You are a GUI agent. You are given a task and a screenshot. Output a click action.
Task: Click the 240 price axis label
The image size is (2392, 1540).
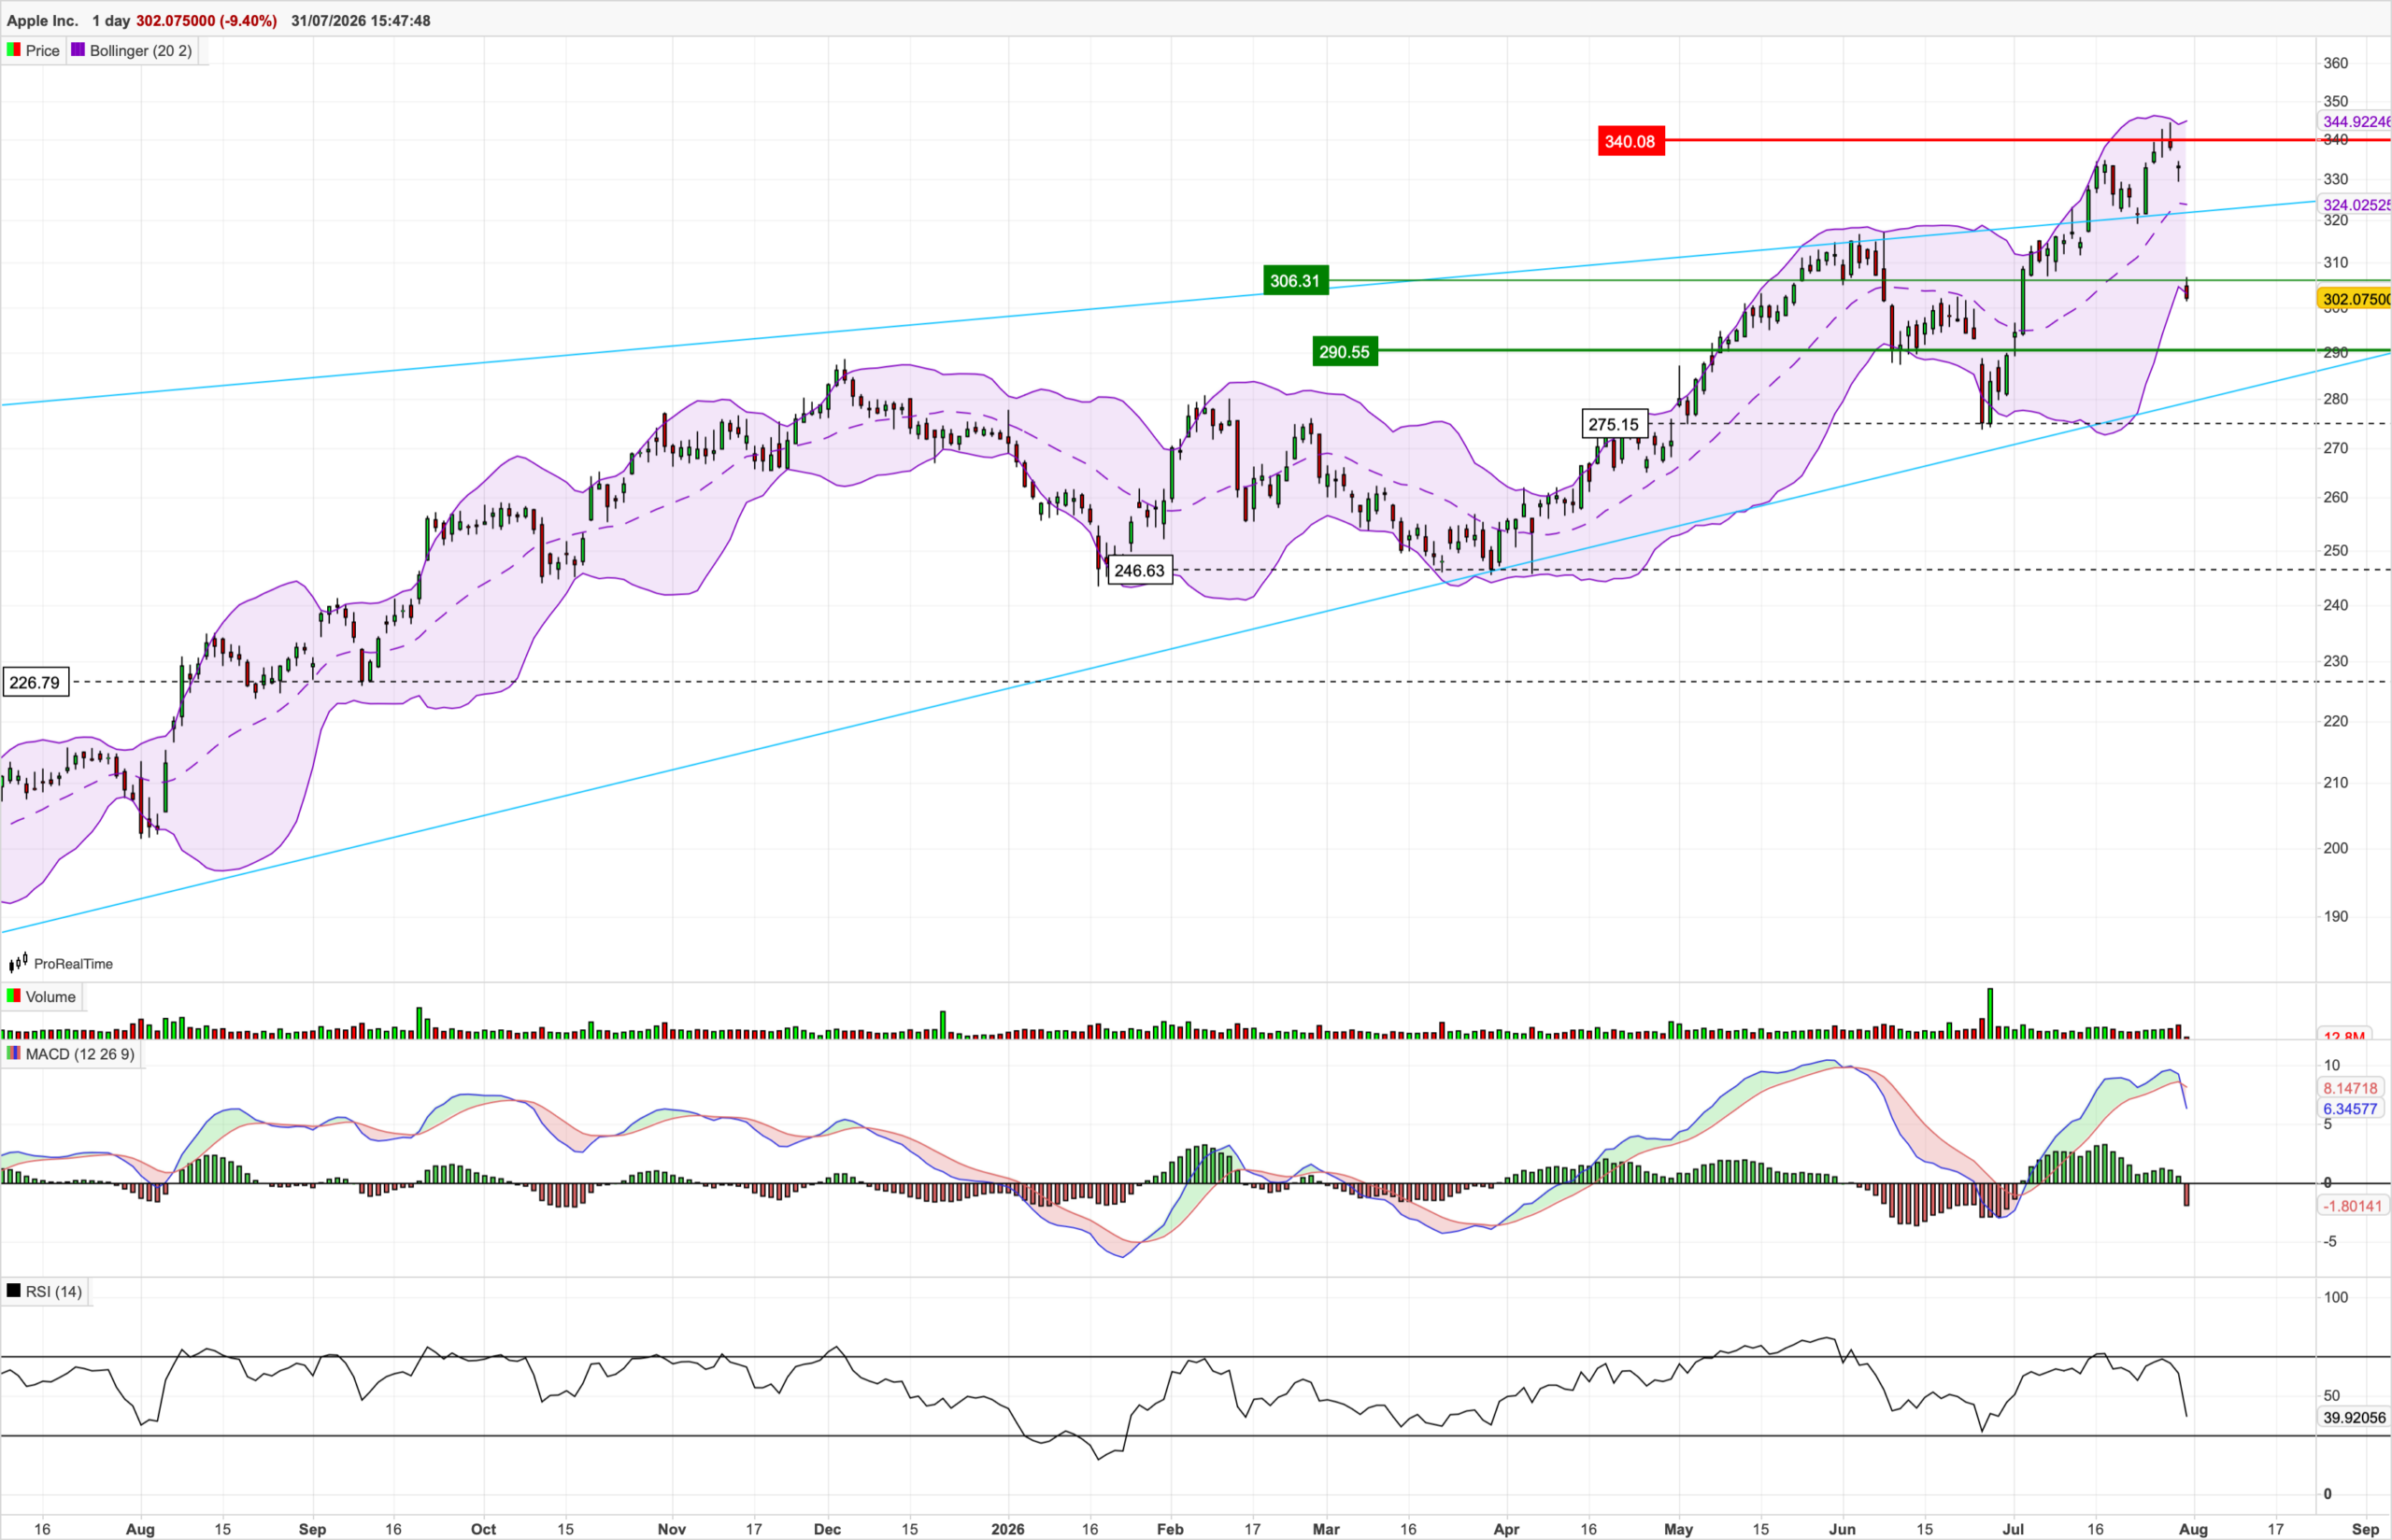(x=2335, y=605)
